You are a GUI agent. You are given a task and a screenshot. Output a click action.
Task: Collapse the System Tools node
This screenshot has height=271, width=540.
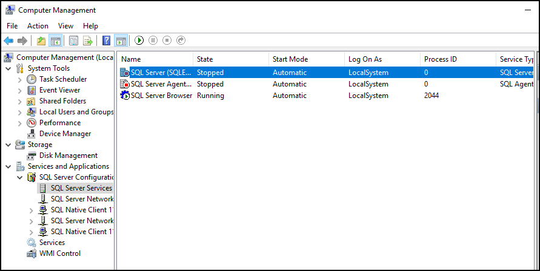[8, 68]
